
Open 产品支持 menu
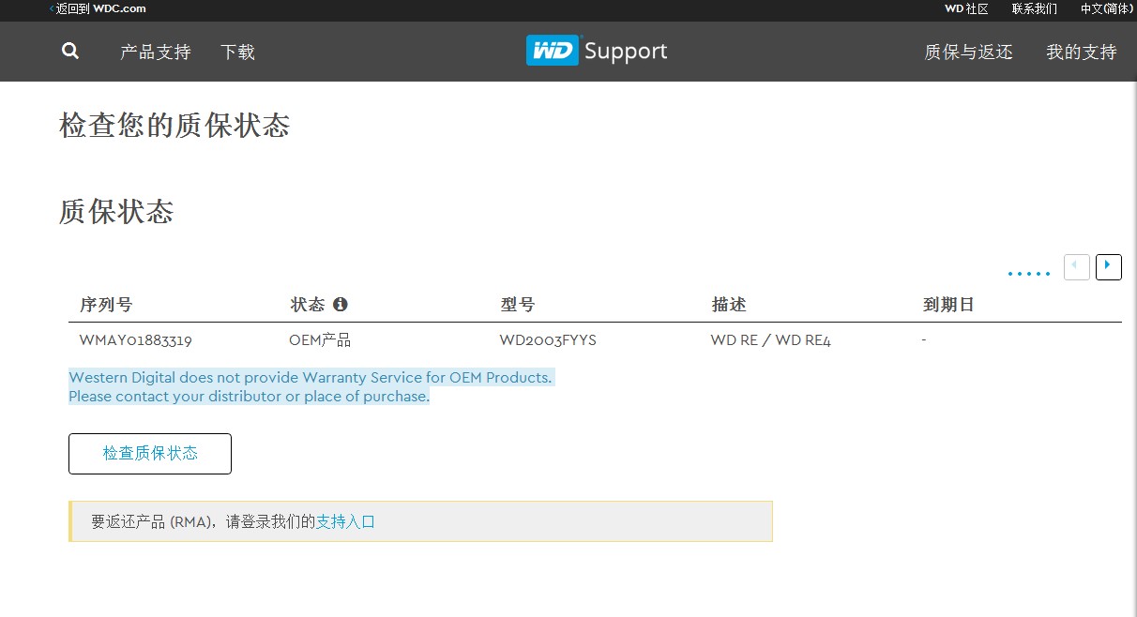pyautogui.click(x=156, y=53)
